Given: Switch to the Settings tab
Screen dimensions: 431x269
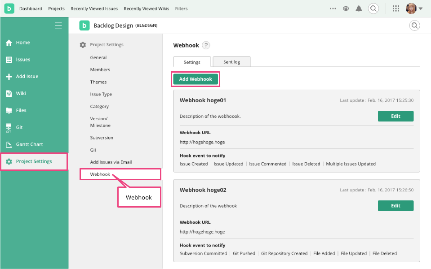Looking at the screenshot, I should pyautogui.click(x=192, y=62).
